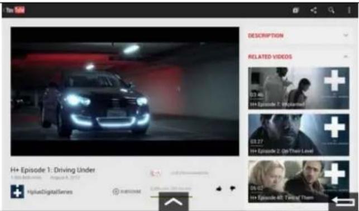
Task: Click the video title H+ Episode 1: Driving Under
Action: pyautogui.click(x=52, y=170)
